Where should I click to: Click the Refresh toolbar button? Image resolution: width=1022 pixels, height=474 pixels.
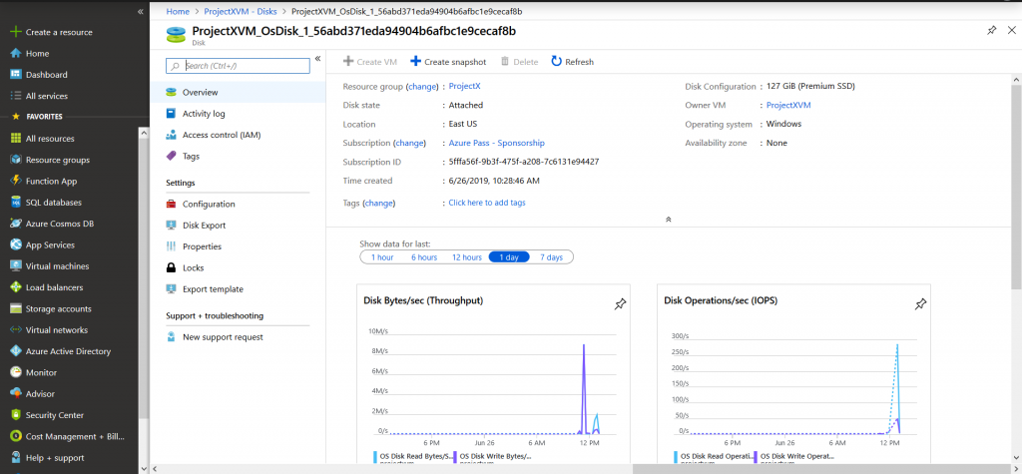click(572, 62)
